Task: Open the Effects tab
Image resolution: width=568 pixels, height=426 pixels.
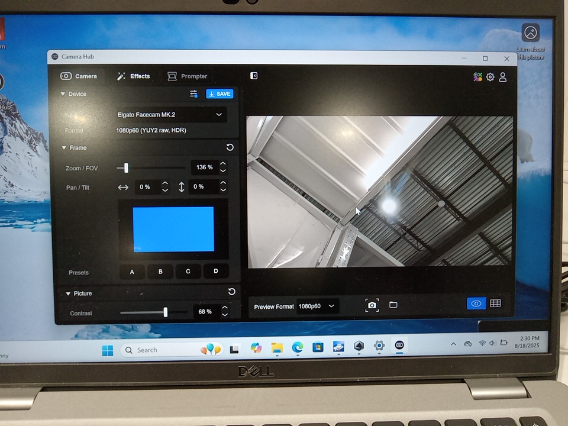Action: [133, 76]
